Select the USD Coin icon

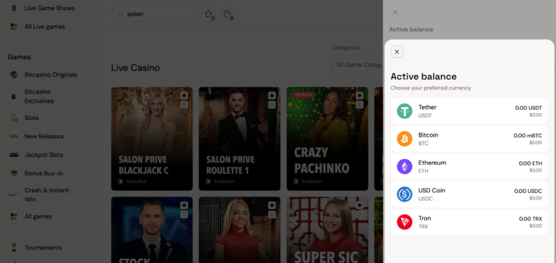[404, 194]
